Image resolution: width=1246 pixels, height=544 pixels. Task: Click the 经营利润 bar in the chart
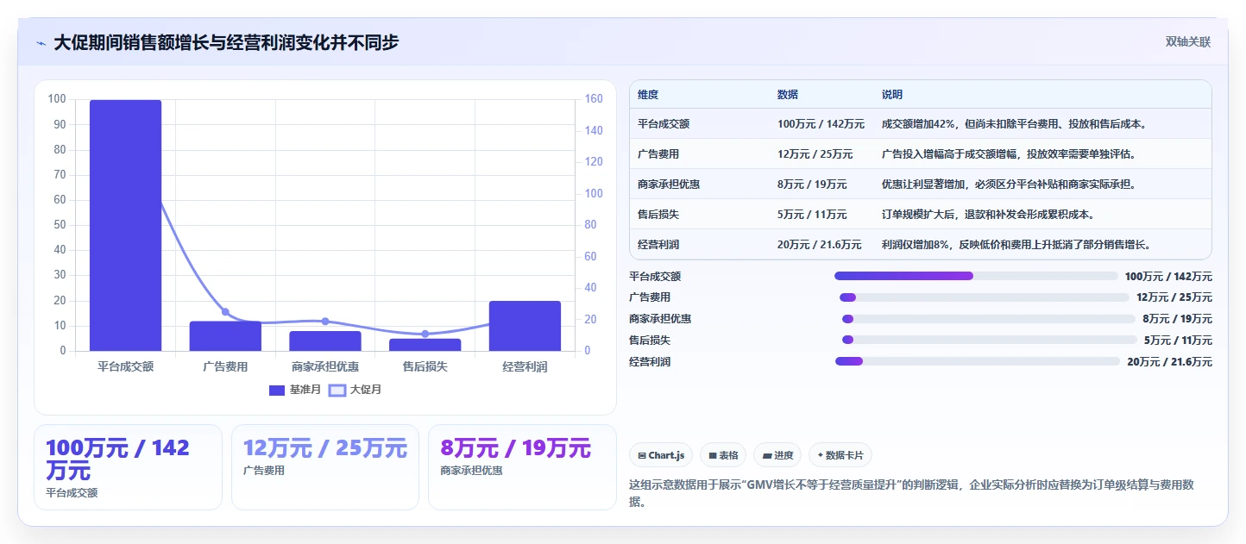tap(525, 326)
